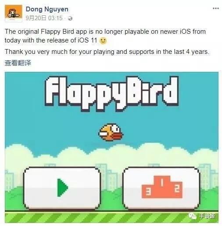Open the leaderboard podium button
Viewport: 222px width, 226px height.
coord(161,188)
